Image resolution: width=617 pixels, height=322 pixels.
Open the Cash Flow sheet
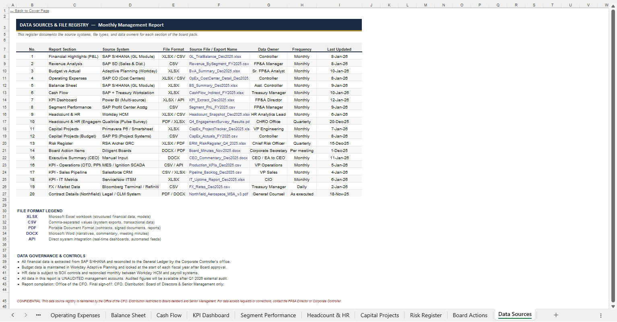(169, 315)
